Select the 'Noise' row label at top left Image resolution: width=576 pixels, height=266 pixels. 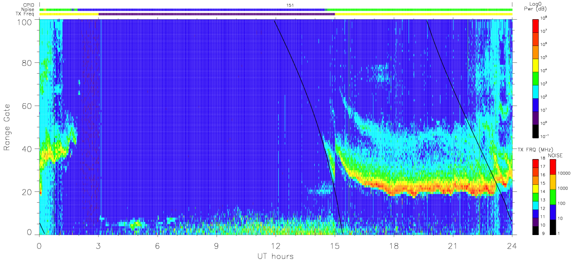(28, 10)
